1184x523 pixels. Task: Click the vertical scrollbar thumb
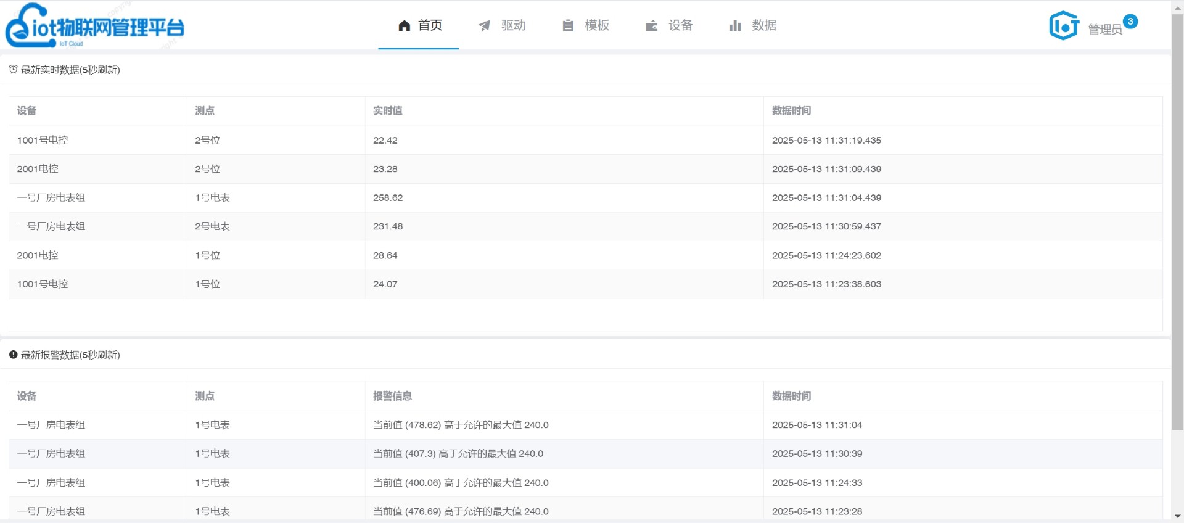pos(1177,222)
